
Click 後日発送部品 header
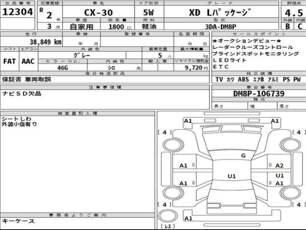tap(105, 73)
